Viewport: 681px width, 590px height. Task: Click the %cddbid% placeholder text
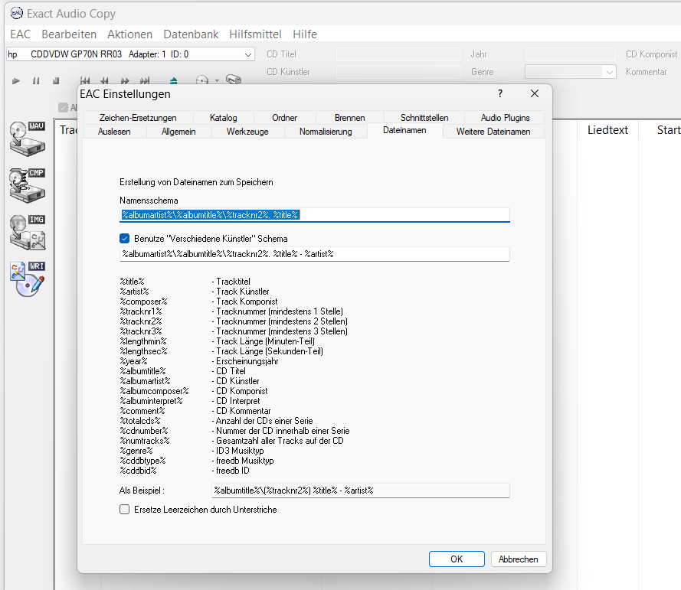coord(138,471)
